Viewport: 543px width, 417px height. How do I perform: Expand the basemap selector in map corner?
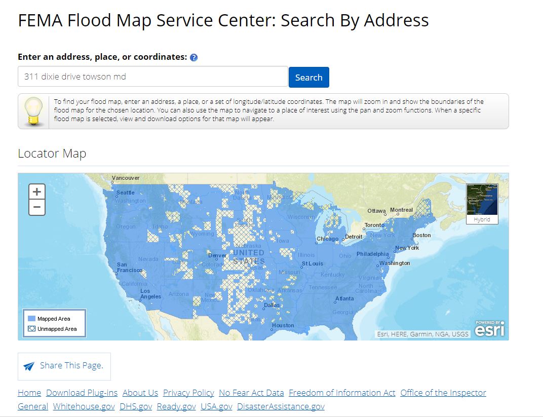pyautogui.click(x=482, y=203)
